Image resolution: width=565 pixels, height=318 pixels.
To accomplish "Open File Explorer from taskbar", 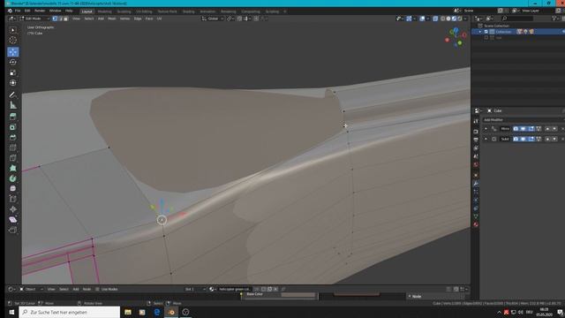I will pos(128,312).
